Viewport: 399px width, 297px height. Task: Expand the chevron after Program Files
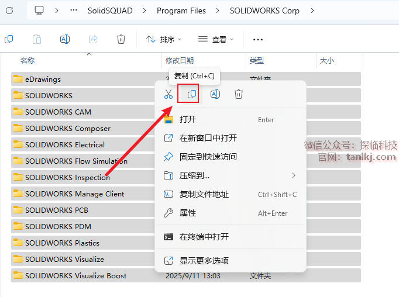click(218, 11)
